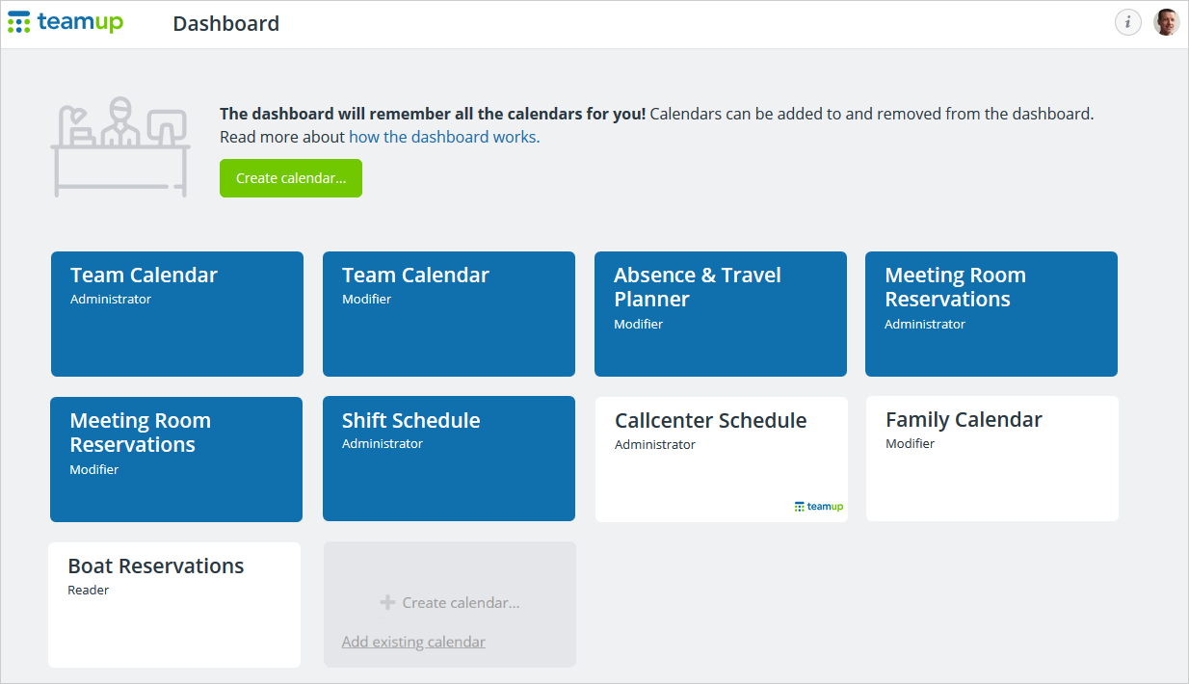Click the Teamup logo in the header

65,21
